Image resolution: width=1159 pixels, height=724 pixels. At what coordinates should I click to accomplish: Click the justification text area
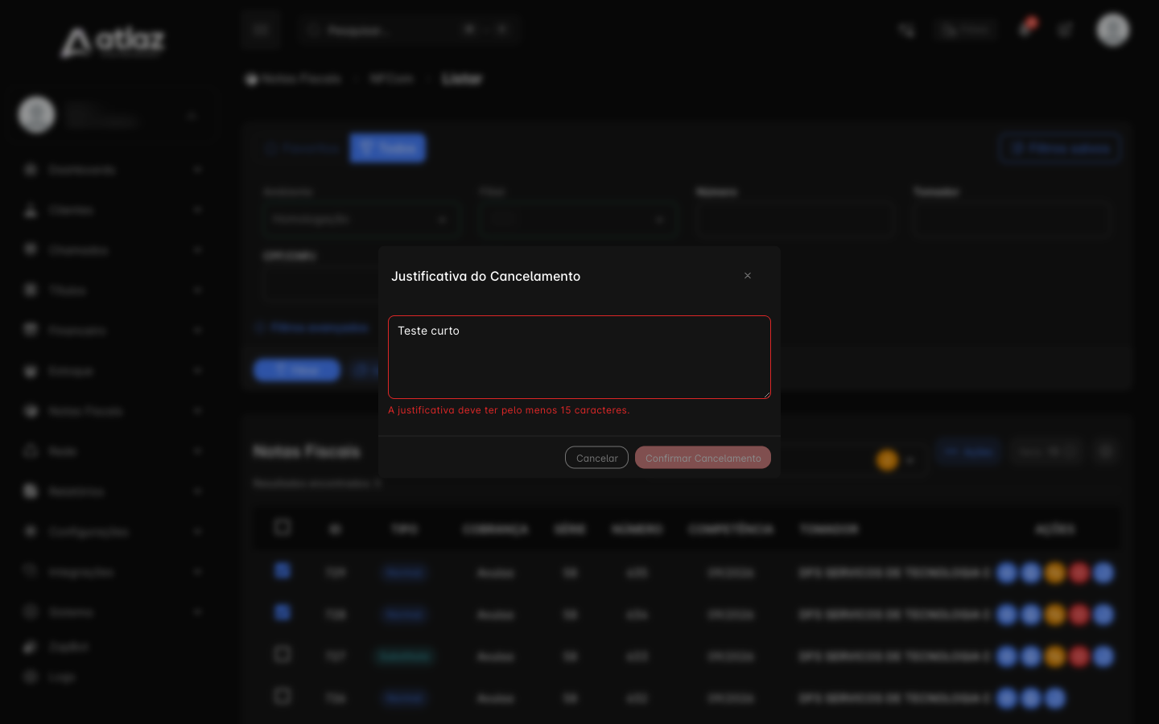(579, 357)
